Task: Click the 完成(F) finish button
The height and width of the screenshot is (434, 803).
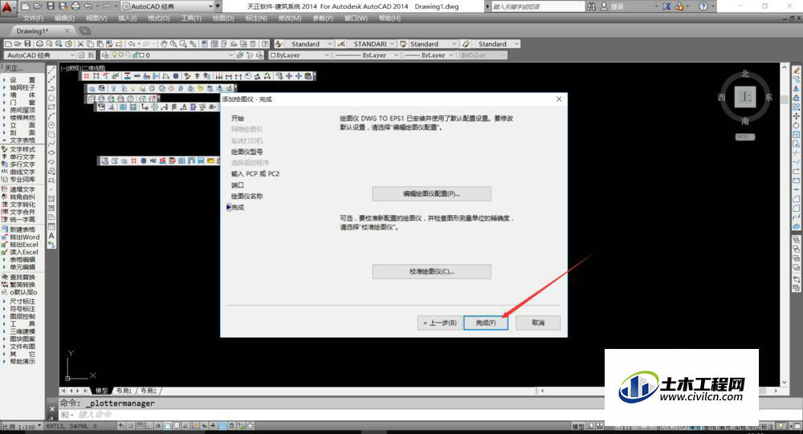Action: point(486,323)
